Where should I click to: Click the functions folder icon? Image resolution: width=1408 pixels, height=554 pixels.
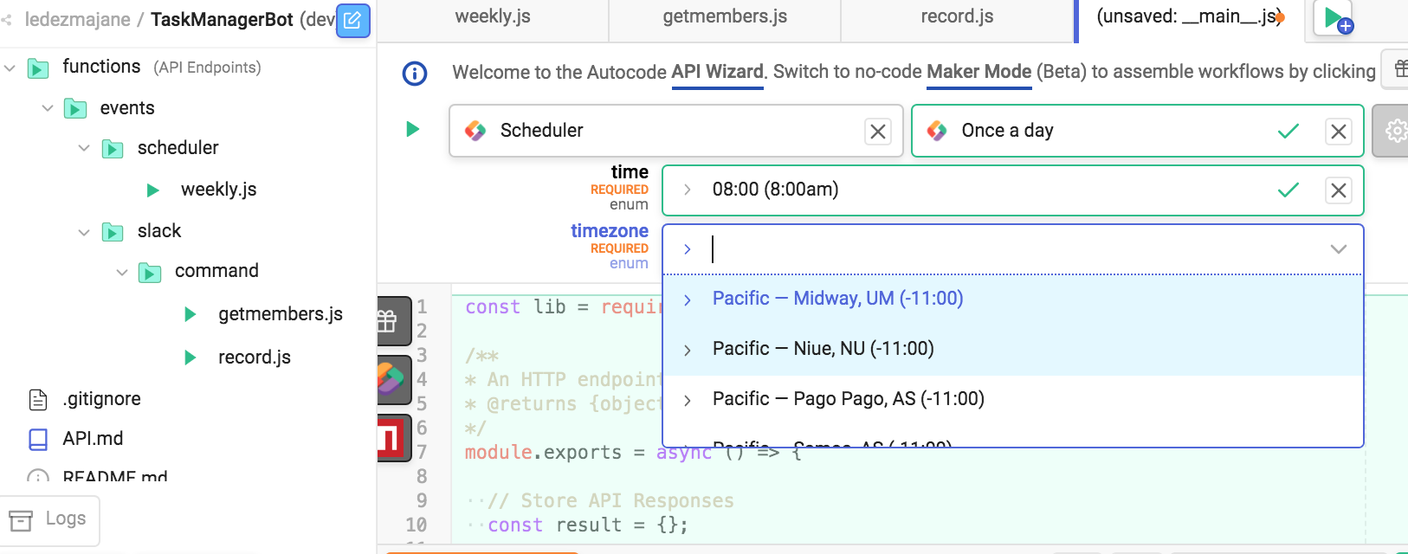tap(38, 68)
